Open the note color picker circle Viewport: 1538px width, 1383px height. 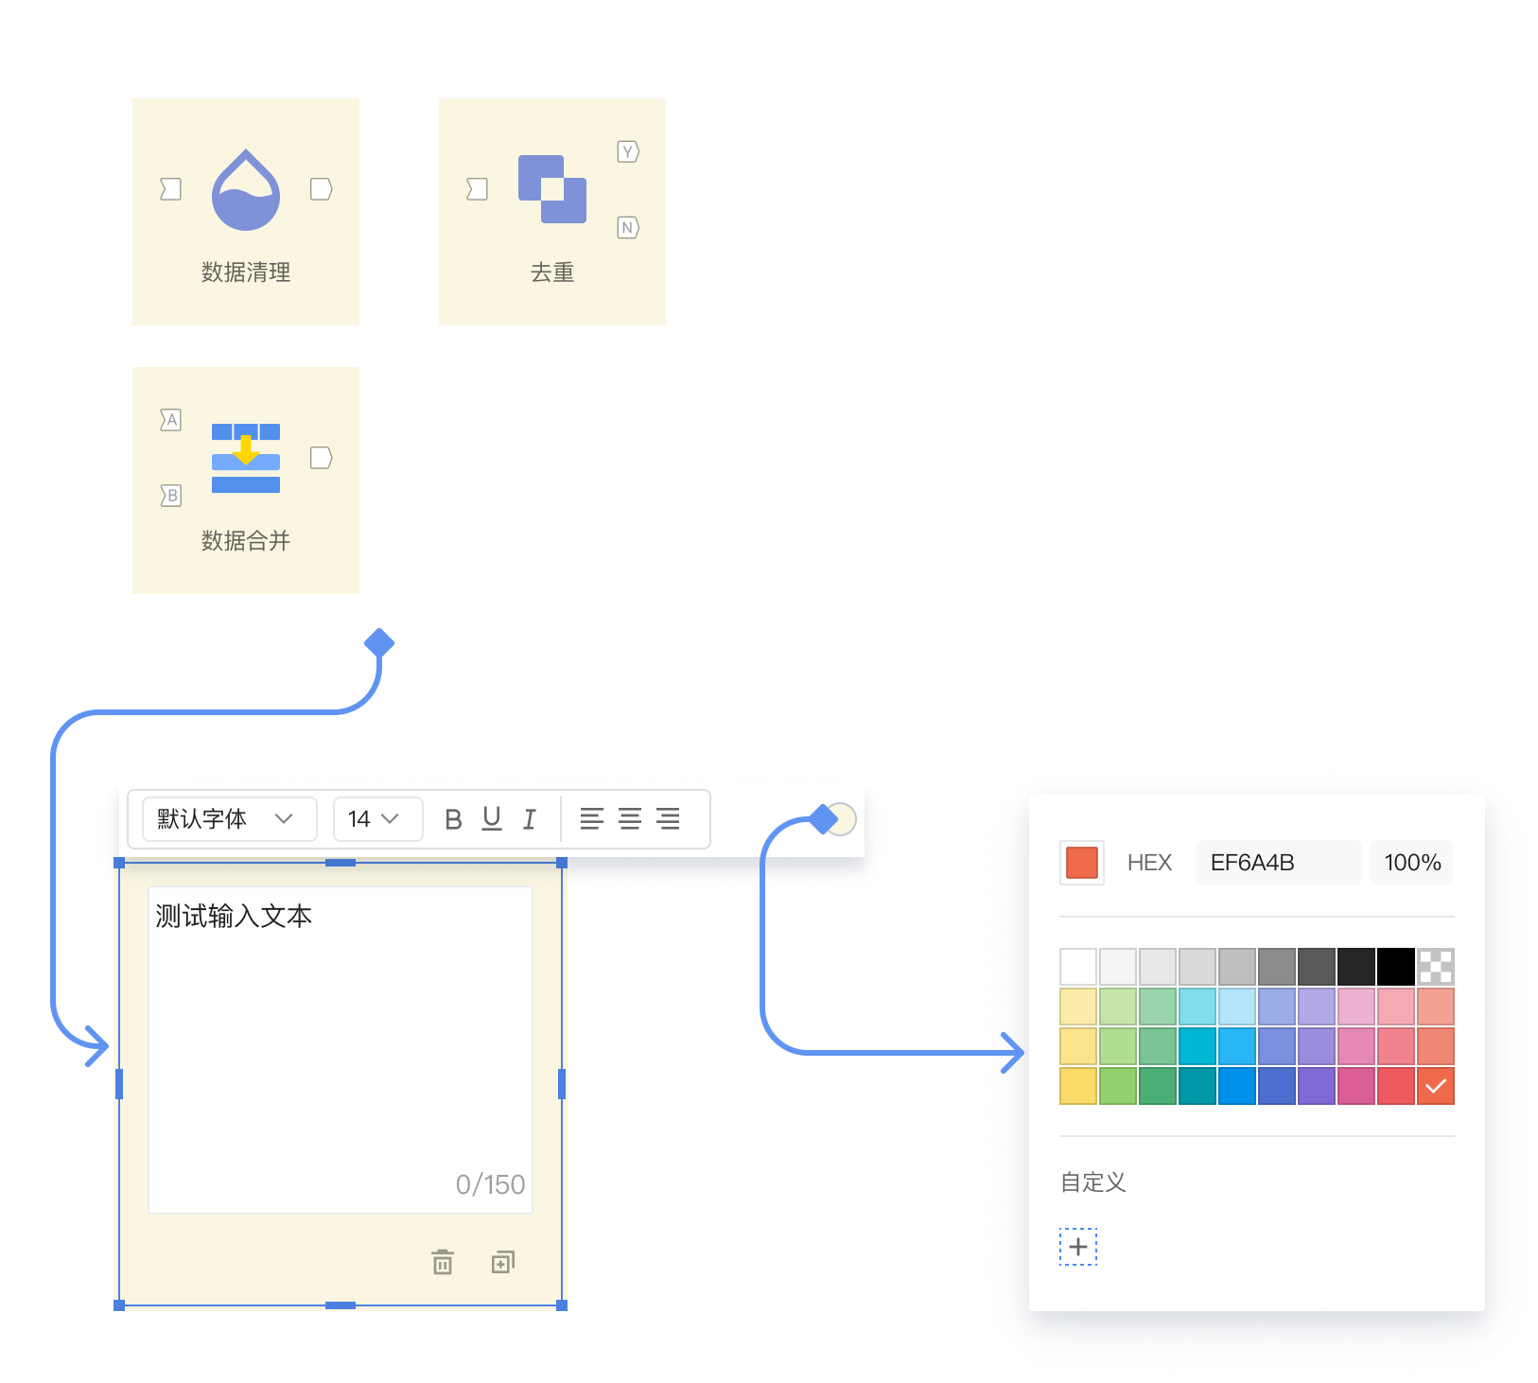841,819
